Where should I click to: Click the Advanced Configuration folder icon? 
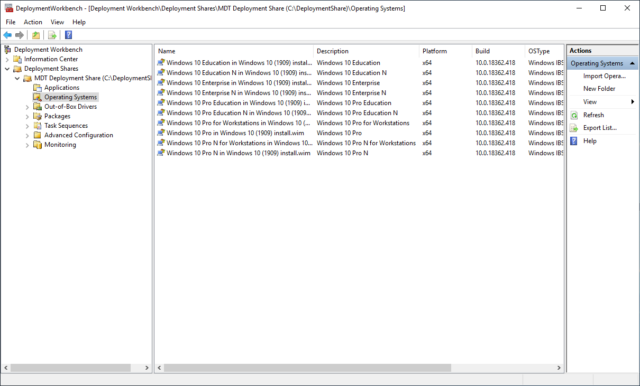pyautogui.click(x=37, y=135)
